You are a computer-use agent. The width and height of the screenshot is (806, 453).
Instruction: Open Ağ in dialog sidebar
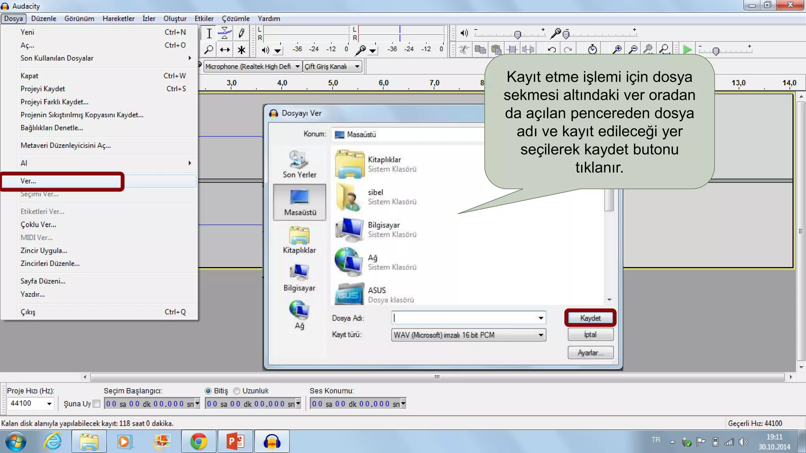point(299,315)
